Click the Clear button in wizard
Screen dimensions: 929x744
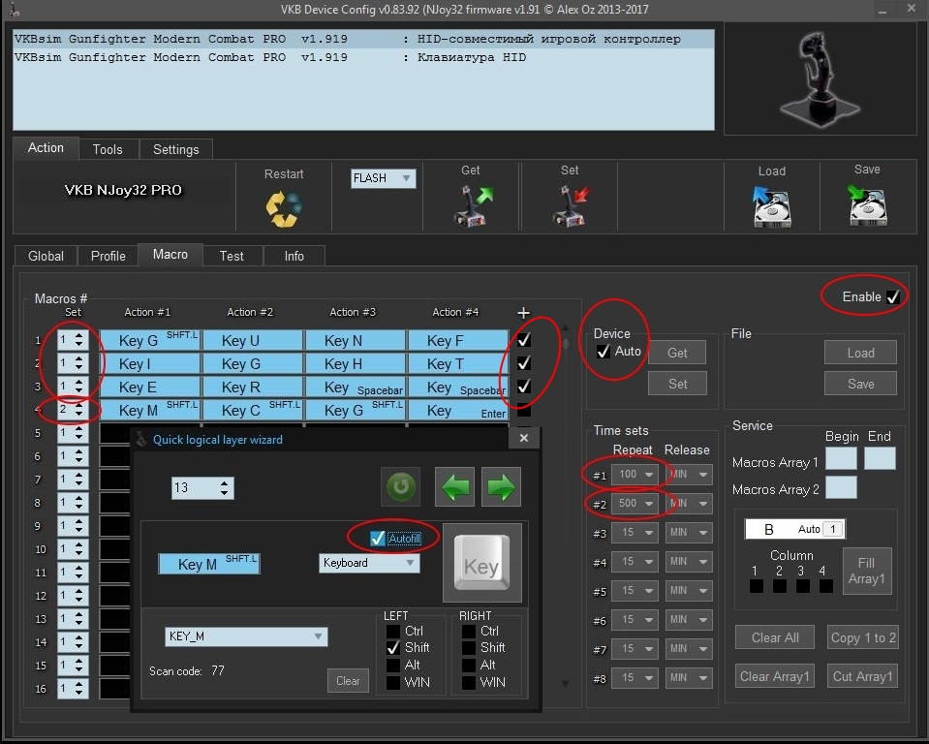(348, 681)
